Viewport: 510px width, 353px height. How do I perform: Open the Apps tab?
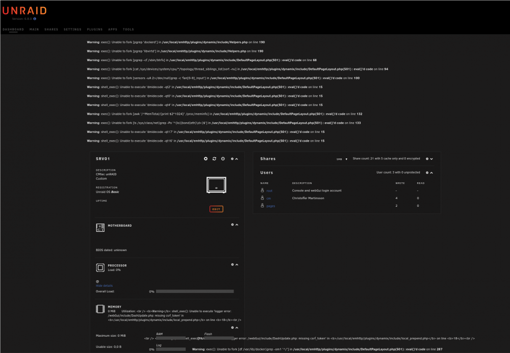tap(113, 30)
